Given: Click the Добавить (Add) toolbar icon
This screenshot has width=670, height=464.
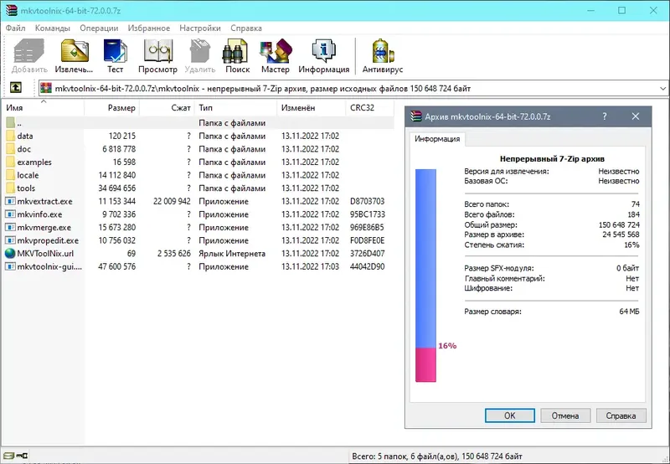Looking at the screenshot, I should tap(29, 51).
